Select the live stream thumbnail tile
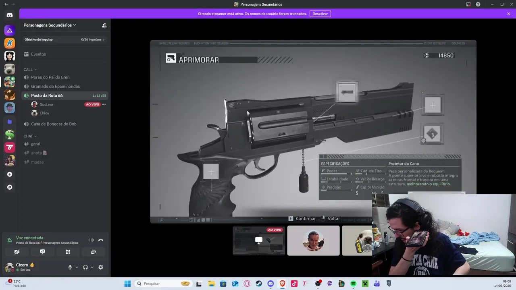The height and width of the screenshot is (290, 516). click(x=259, y=240)
